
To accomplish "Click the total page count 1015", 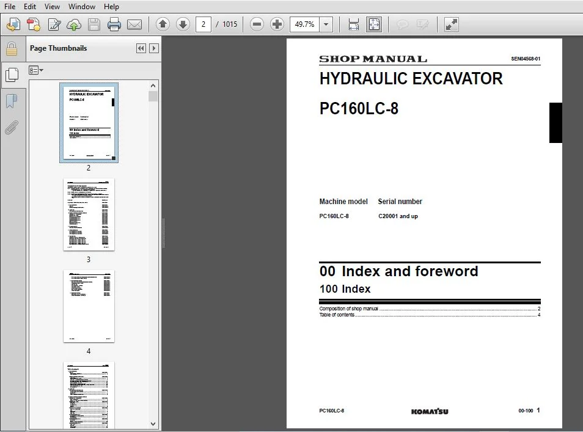I will point(230,24).
